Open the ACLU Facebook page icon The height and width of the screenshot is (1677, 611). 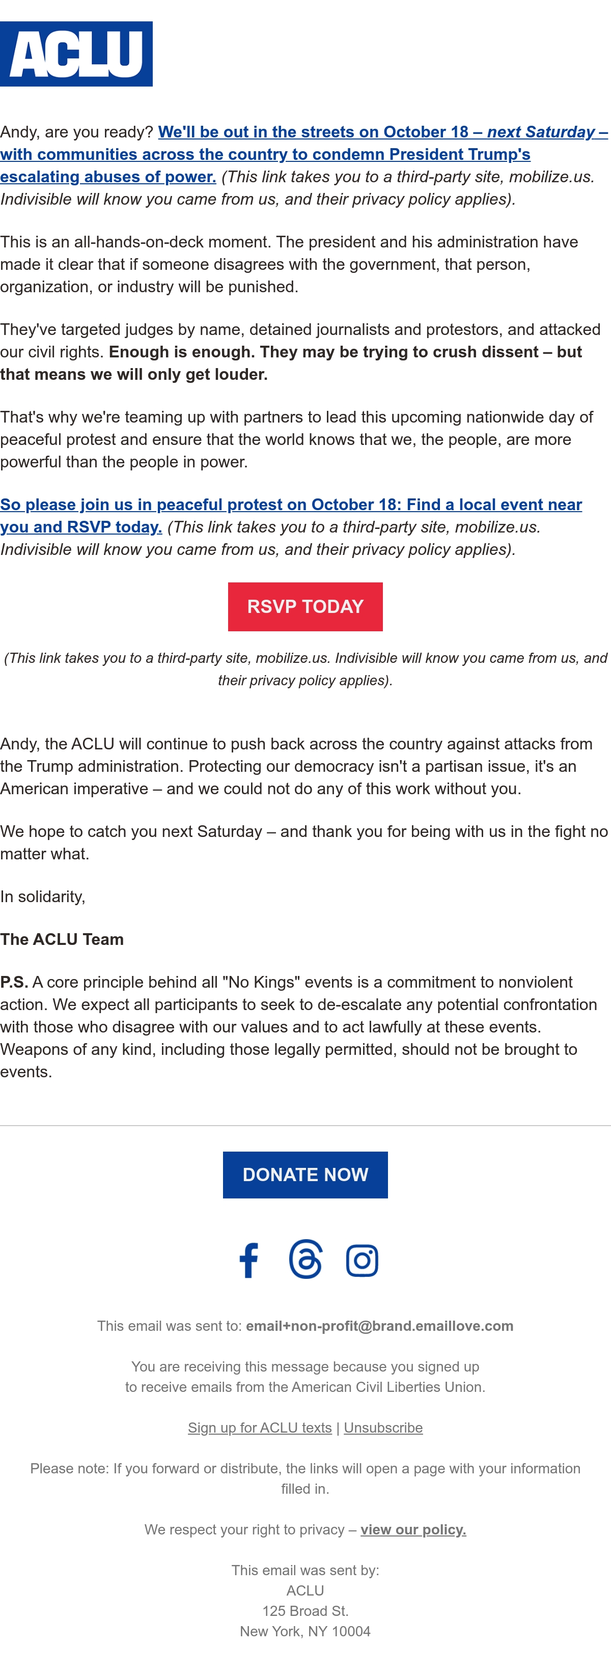tap(248, 1261)
